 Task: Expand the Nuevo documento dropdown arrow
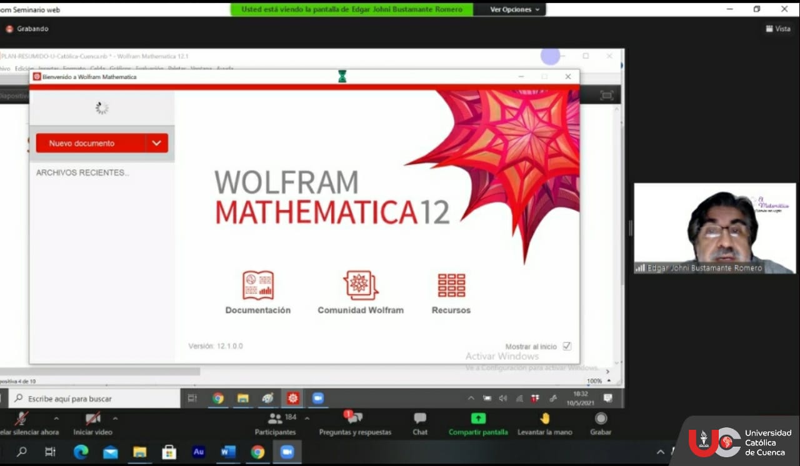(x=157, y=143)
